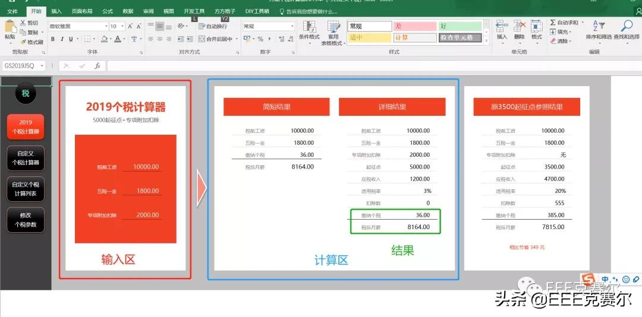Open the Name Box dropdown (GS2019JSQ)
The width and height of the screenshot is (642, 317).
click(x=42, y=66)
